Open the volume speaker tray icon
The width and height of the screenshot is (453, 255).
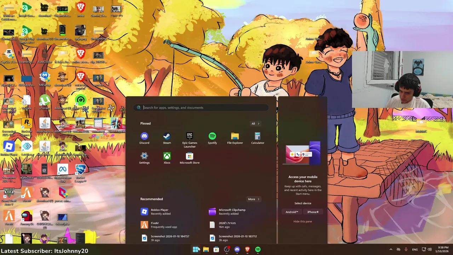tap(430, 249)
